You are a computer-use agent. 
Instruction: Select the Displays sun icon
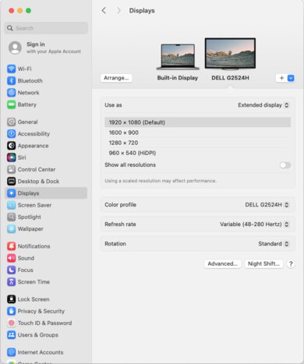click(12, 193)
